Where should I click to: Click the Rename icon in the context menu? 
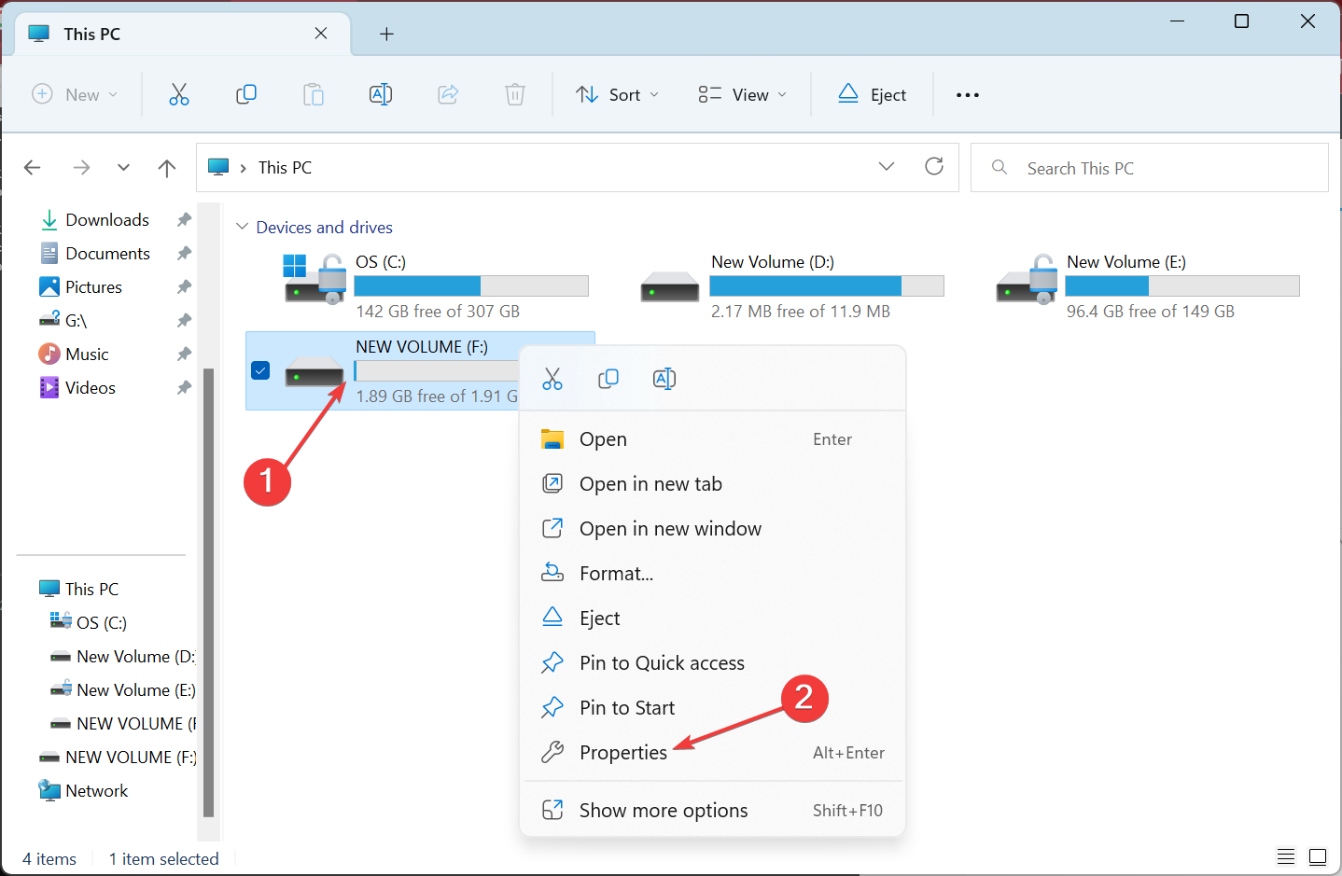tap(664, 379)
